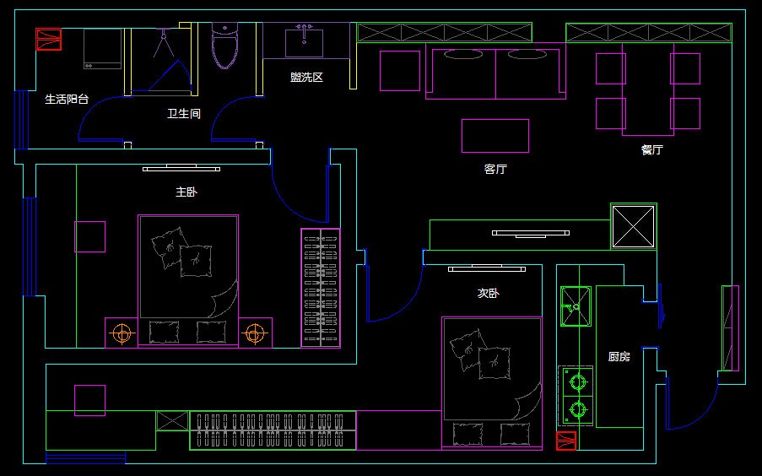
Task: Click the 盥洗区 label
Action: click(306, 77)
